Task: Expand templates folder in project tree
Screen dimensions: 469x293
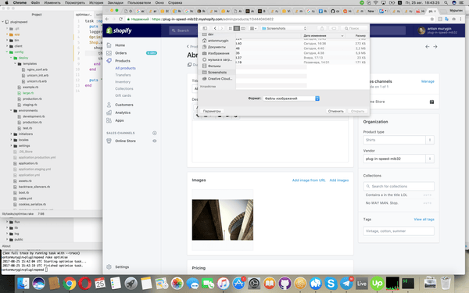Action: [16, 64]
